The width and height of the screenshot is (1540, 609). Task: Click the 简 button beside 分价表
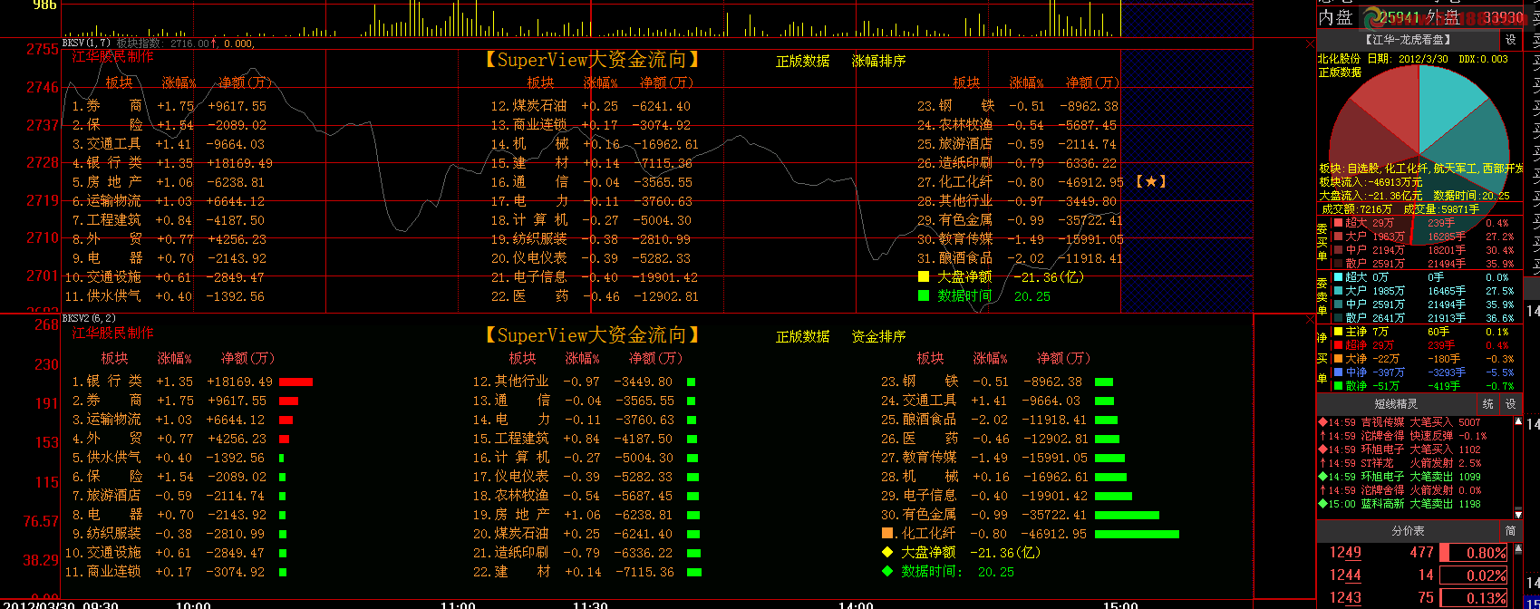click(x=1511, y=530)
